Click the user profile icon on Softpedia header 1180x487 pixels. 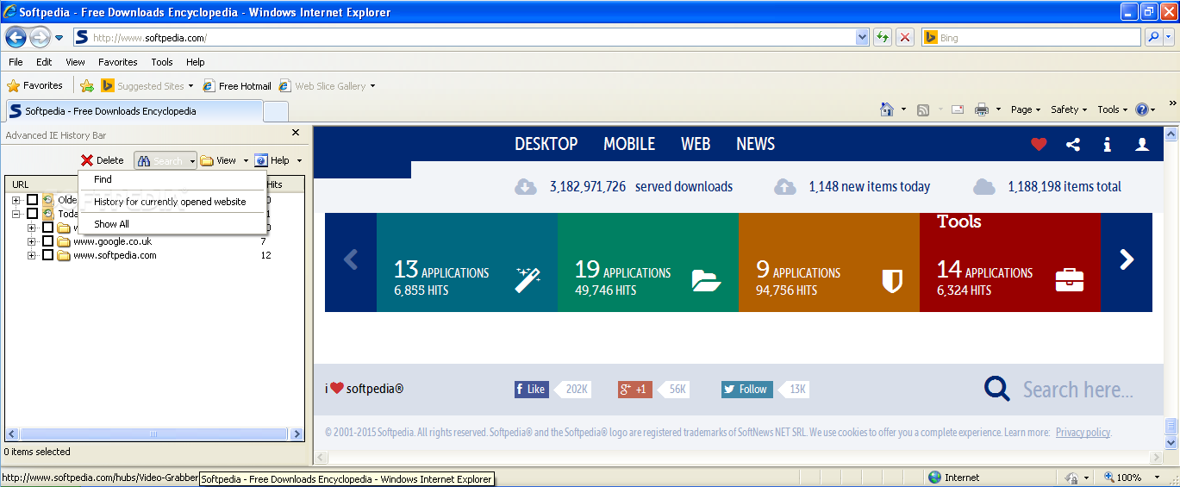pyautogui.click(x=1142, y=144)
